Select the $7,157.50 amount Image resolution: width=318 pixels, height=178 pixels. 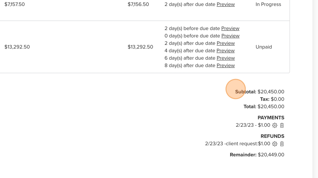click(x=14, y=4)
